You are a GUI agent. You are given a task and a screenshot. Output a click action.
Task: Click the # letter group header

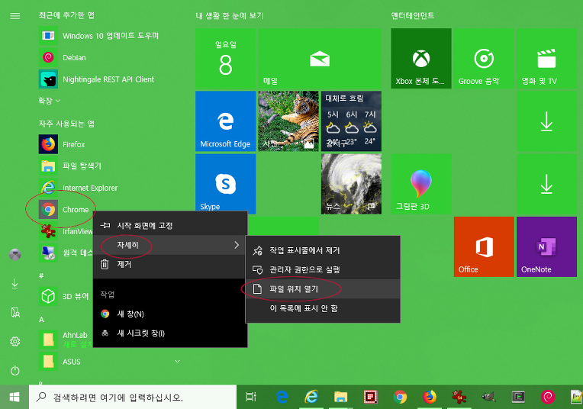point(41,275)
